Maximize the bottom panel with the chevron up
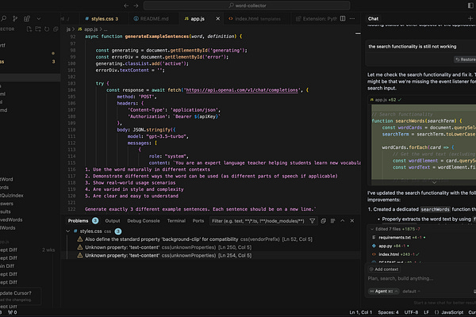 (x=343, y=221)
